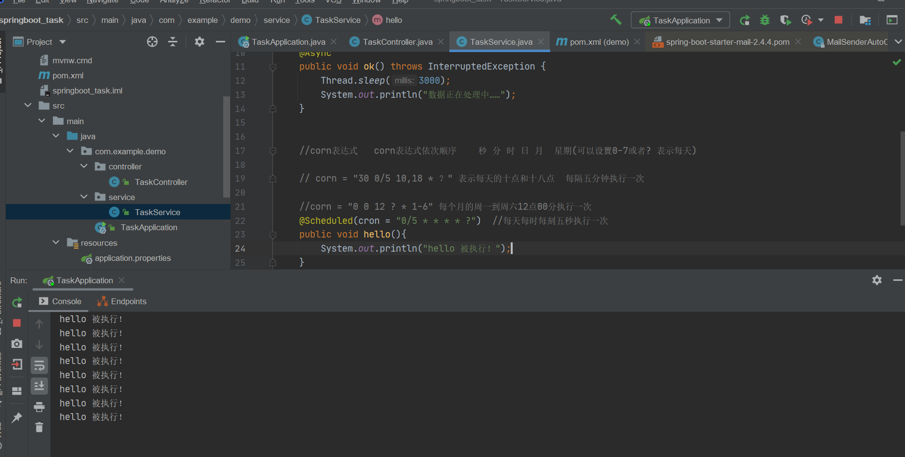This screenshot has height=457, width=905.
Task: Collapse the service package
Action: pyautogui.click(x=84, y=197)
